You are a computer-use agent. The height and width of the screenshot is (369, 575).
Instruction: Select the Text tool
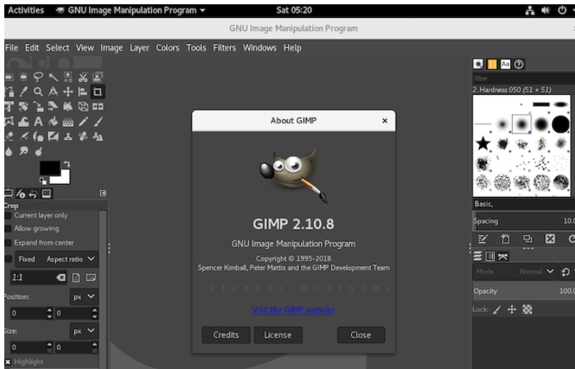point(38,121)
